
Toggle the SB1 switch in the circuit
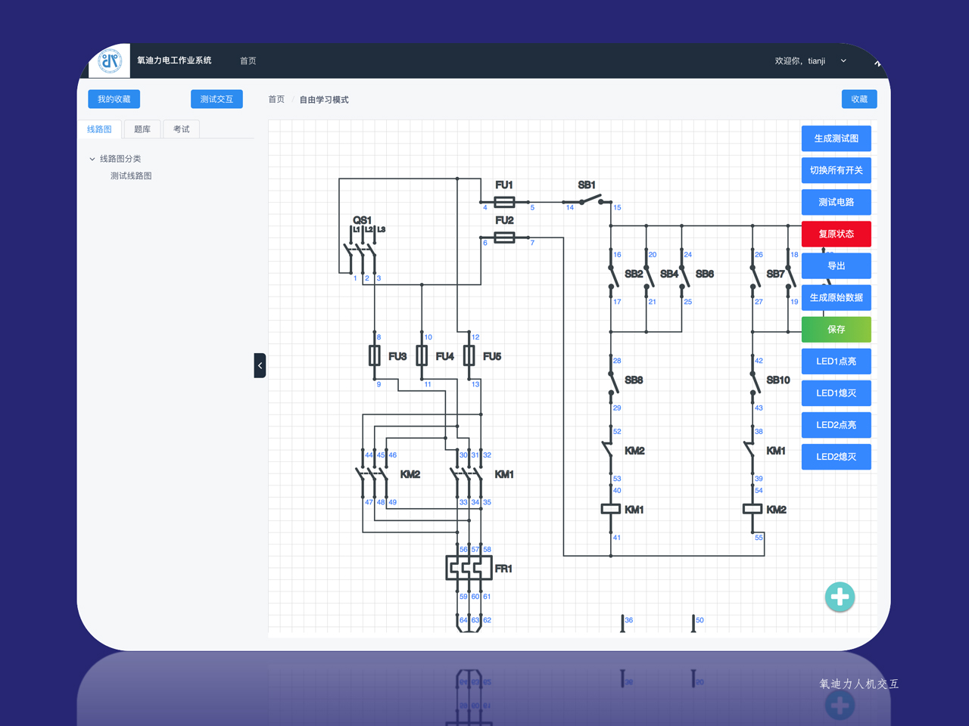pos(590,200)
